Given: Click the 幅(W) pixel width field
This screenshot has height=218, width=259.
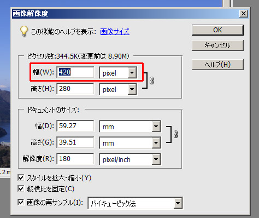Looking at the screenshot, I should [75, 72].
